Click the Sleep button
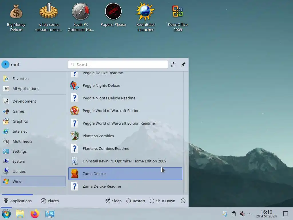This screenshot has width=293, height=220. click(113, 201)
